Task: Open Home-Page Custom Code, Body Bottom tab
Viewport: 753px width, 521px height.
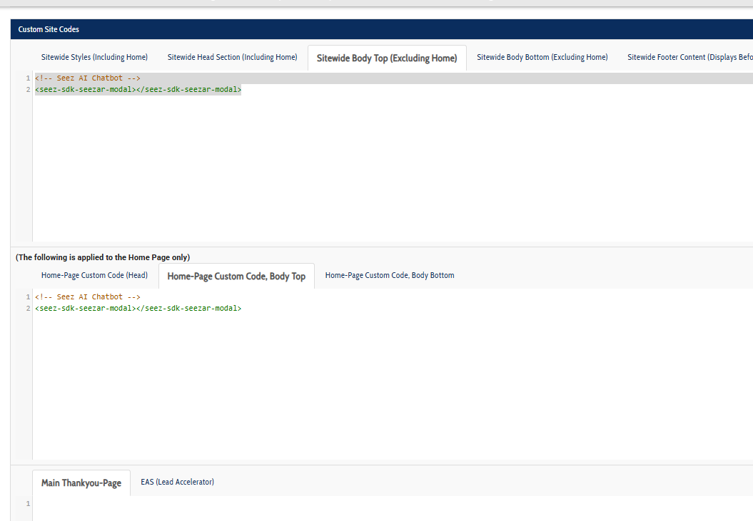Action: click(390, 275)
